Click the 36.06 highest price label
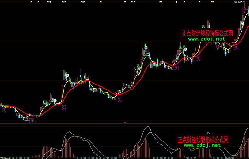This screenshot has height=159, width=249. (238, 2)
